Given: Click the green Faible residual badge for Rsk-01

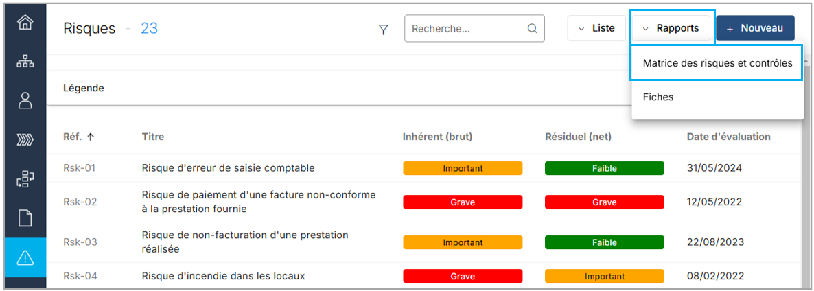Looking at the screenshot, I should pyautogui.click(x=604, y=168).
